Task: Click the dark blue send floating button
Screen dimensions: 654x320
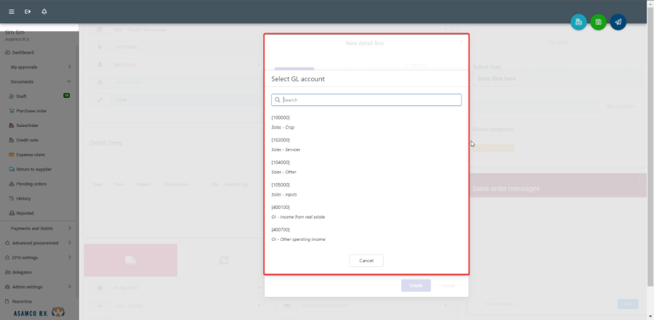Action: [x=618, y=22]
